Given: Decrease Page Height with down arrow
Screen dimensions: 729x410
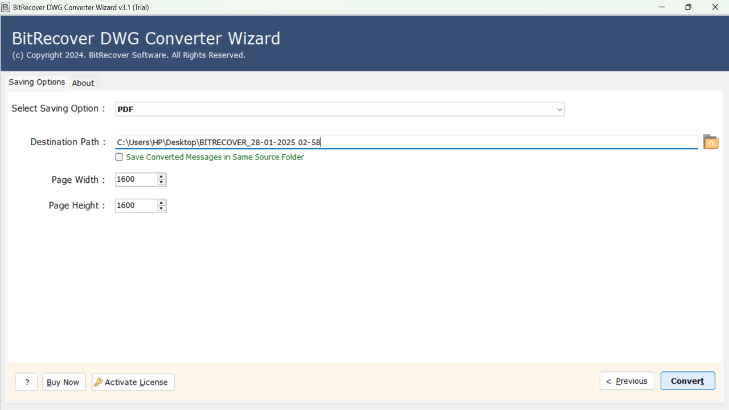Looking at the screenshot, I should [162, 208].
